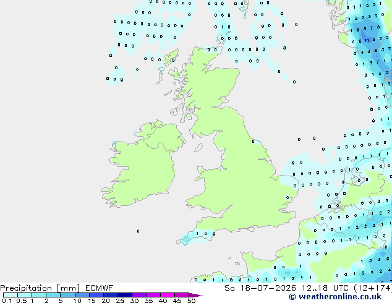Viewport: 392px width, 303px height.
Task: Click the '11' precipitation value near Norway
Action: tap(367, 40)
